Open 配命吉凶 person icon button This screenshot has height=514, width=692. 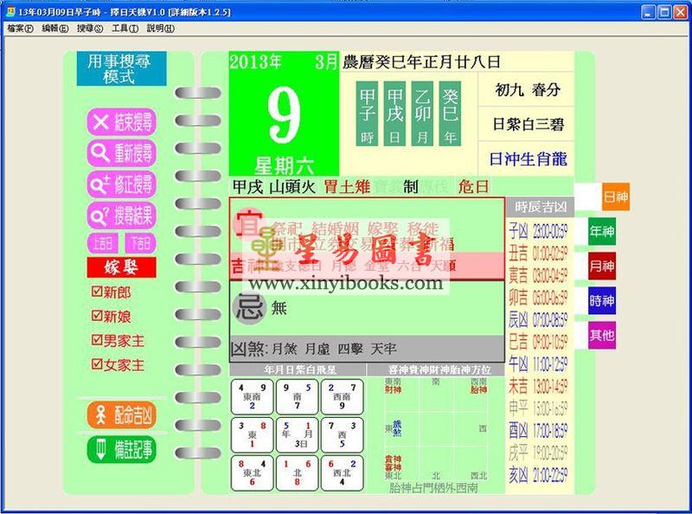tap(122, 415)
